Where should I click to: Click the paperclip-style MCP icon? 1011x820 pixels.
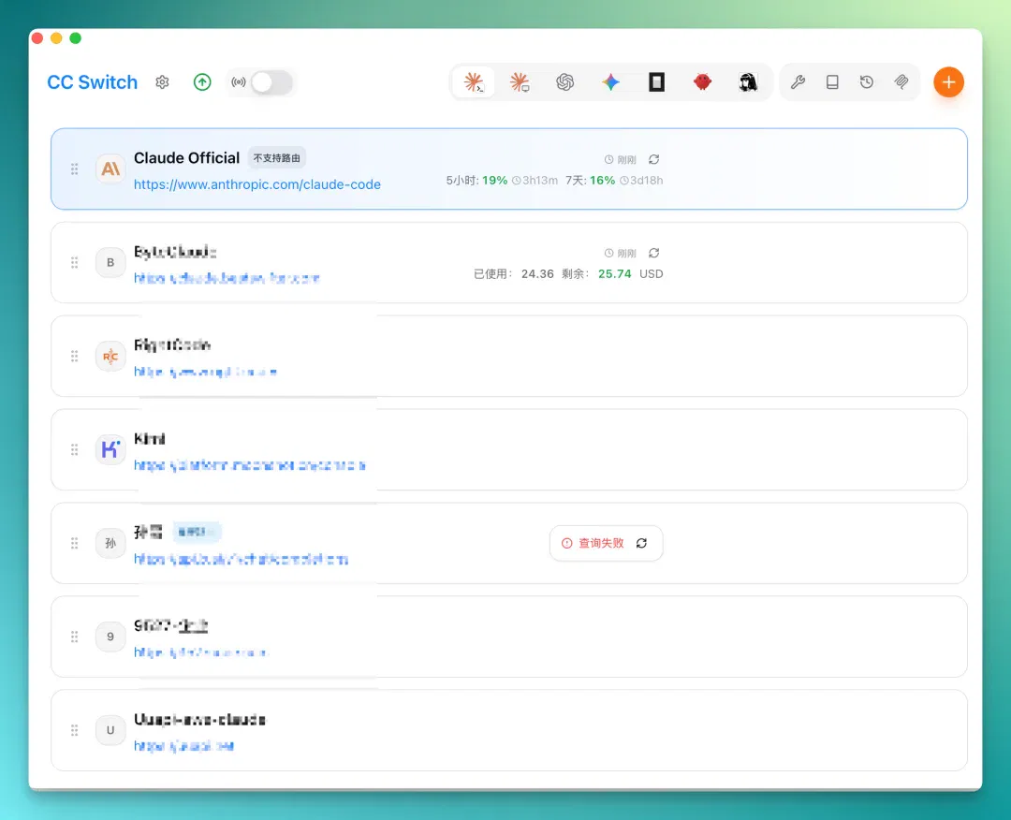[x=901, y=82]
